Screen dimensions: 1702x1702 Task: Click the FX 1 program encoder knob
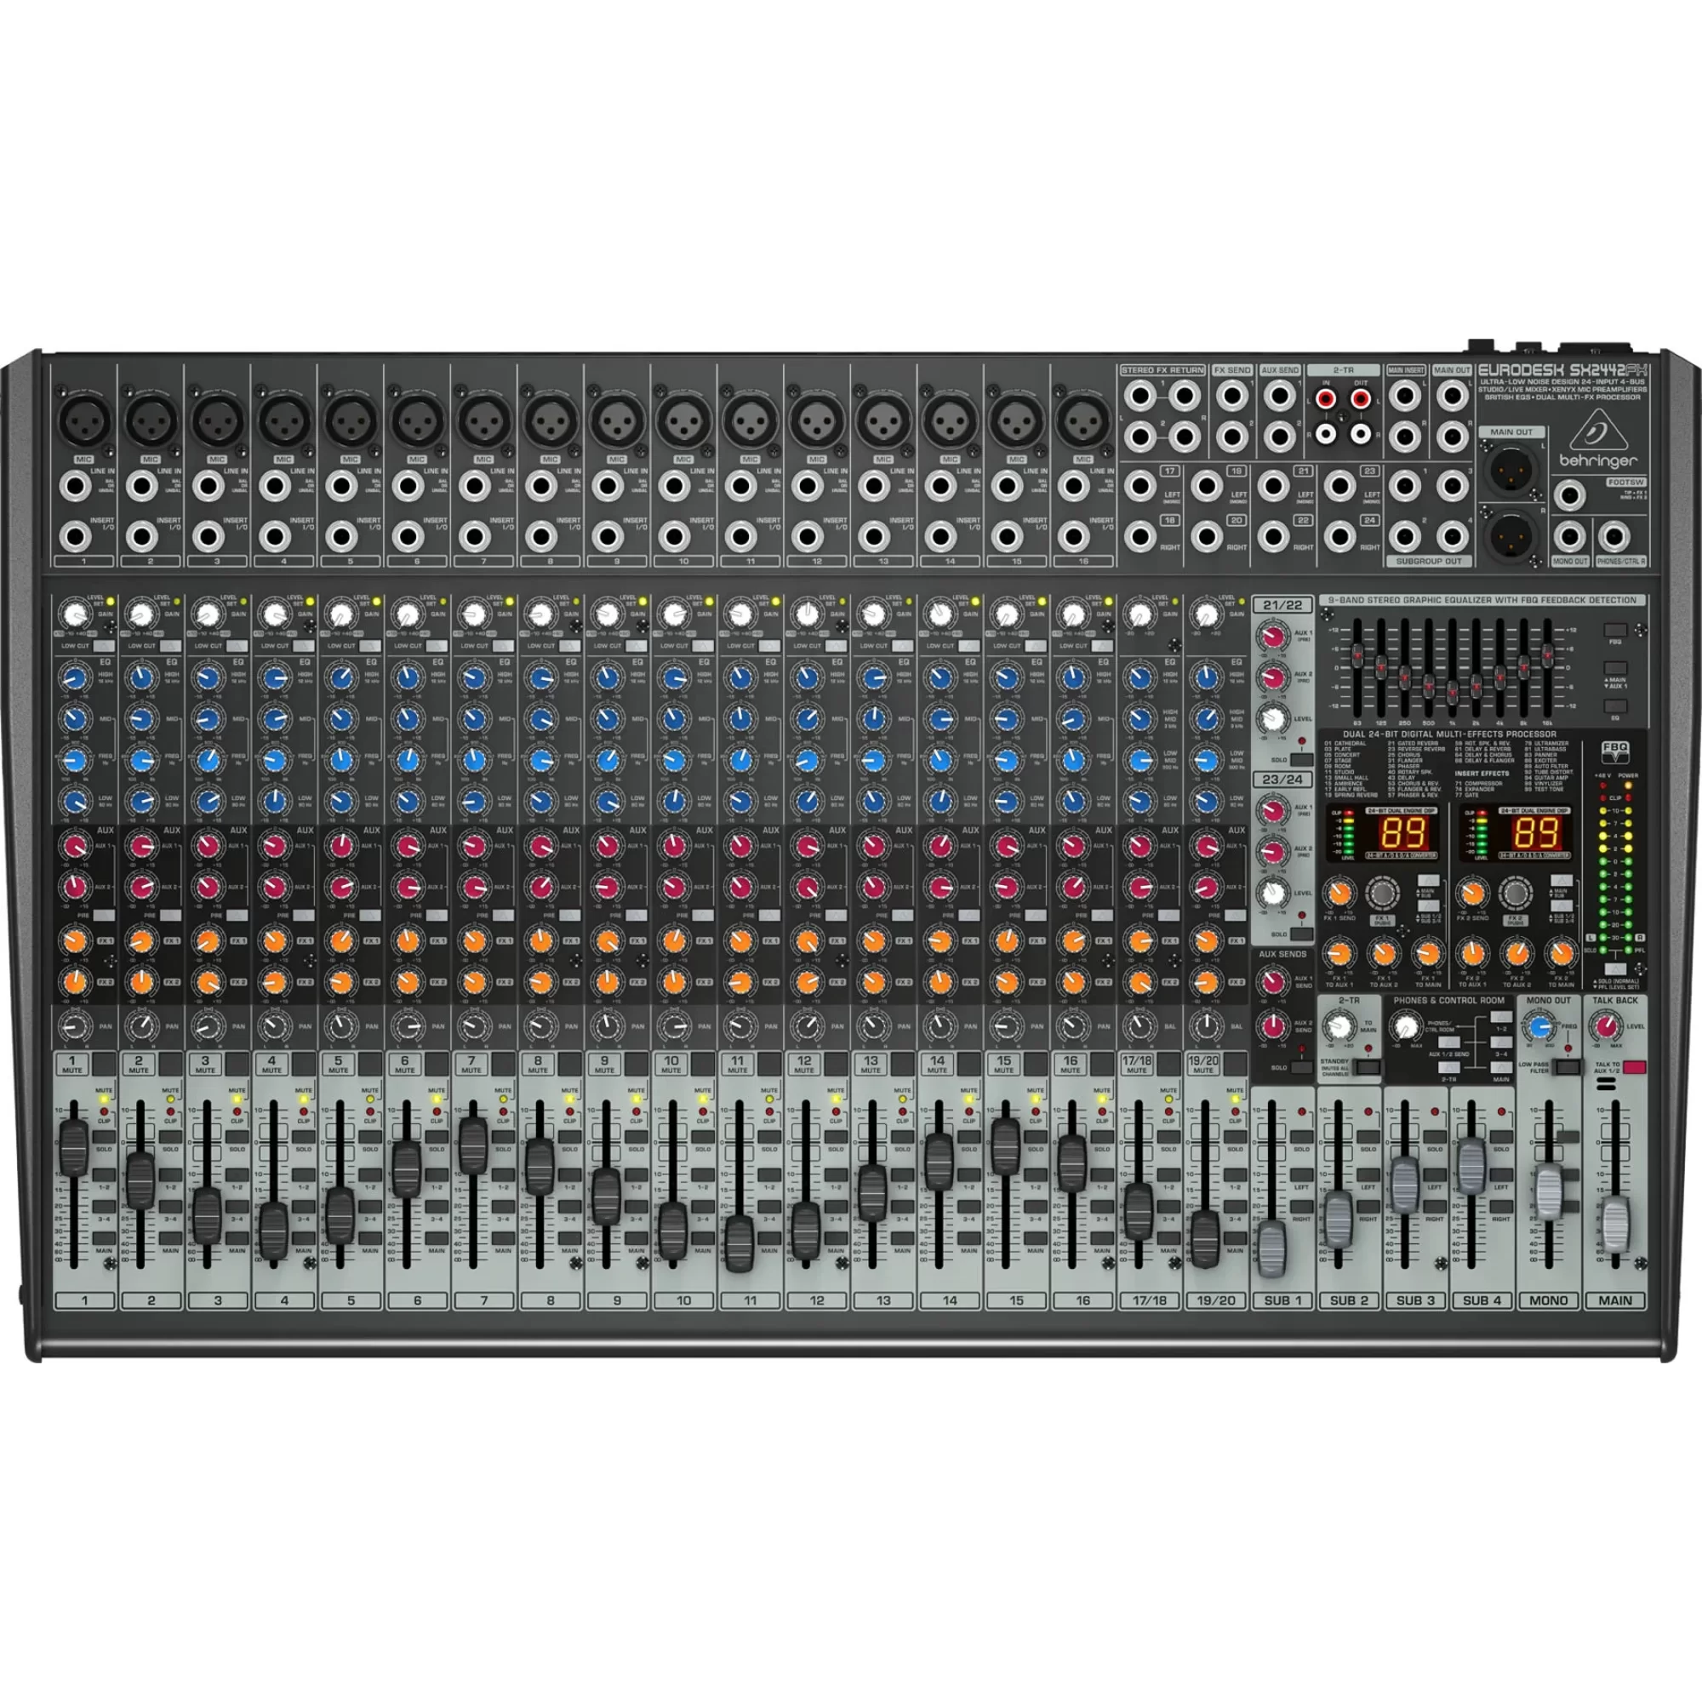1381,894
